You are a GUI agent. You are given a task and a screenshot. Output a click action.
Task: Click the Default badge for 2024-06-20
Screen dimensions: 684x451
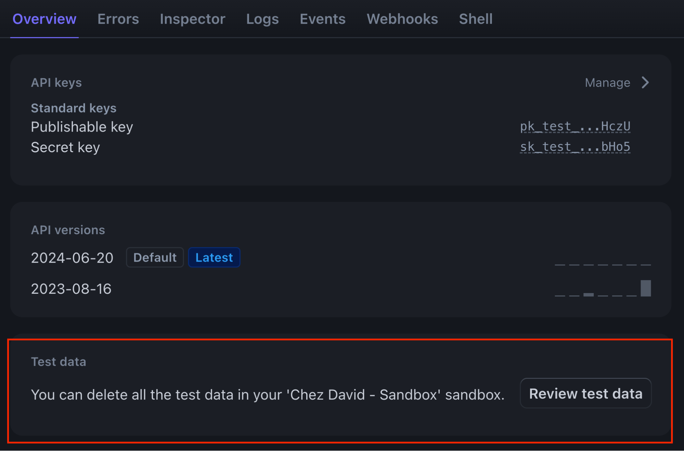point(155,257)
